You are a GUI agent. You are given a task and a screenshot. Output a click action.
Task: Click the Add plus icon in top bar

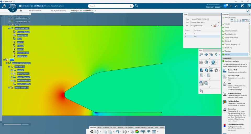pyautogui.click(x=231, y=6)
